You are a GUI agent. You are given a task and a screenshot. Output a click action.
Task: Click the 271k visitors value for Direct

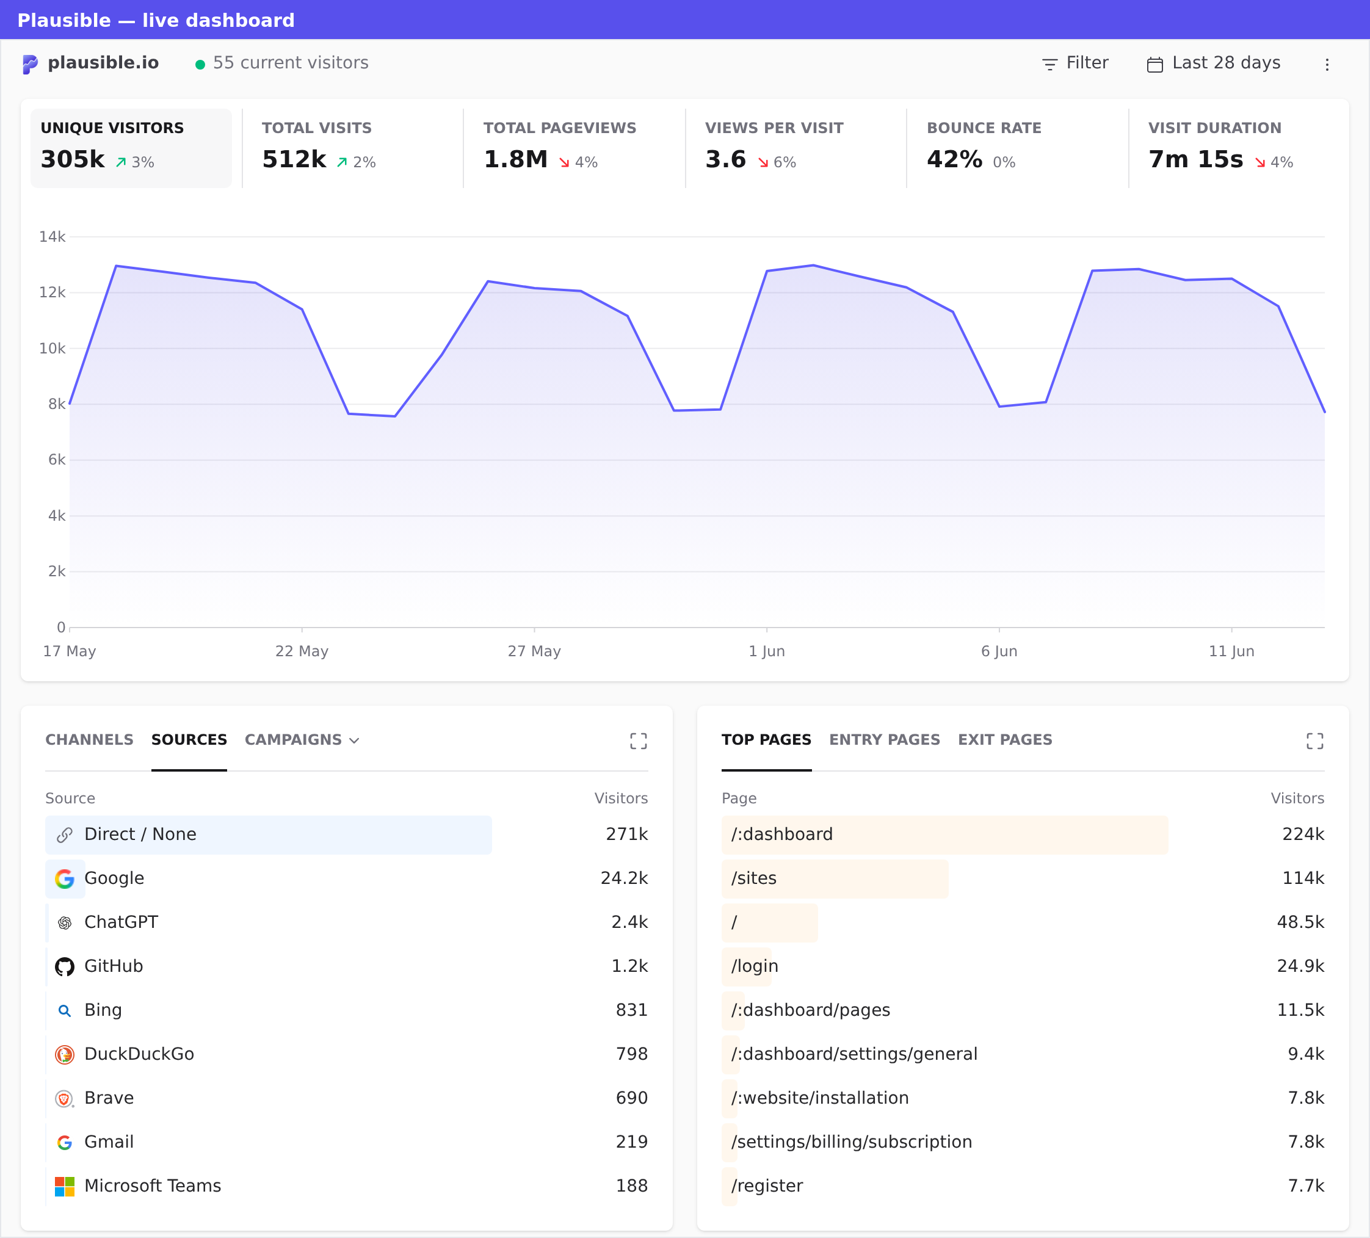coord(626,834)
